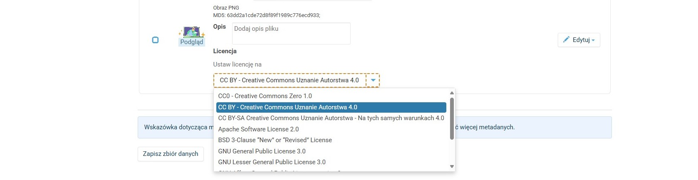Collapse the license list with blue arrow
The height and width of the screenshot is (180, 698).
pos(373,80)
